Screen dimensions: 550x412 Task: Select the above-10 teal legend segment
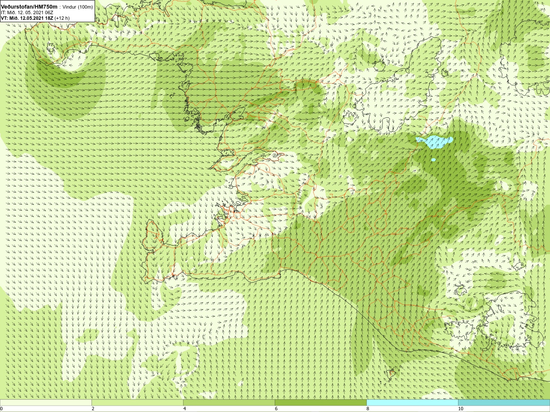click(x=504, y=403)
